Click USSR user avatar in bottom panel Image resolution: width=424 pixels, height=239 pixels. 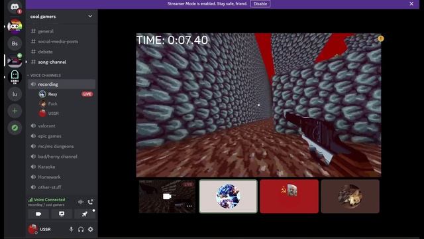tap(33, 229)
